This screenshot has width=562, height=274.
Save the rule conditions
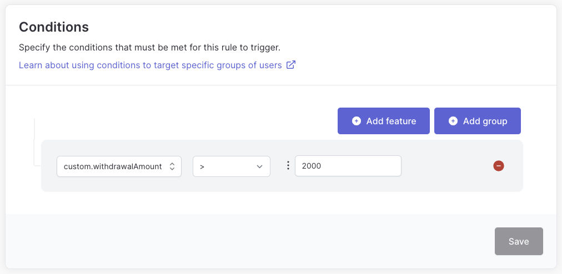coord(519,241)
